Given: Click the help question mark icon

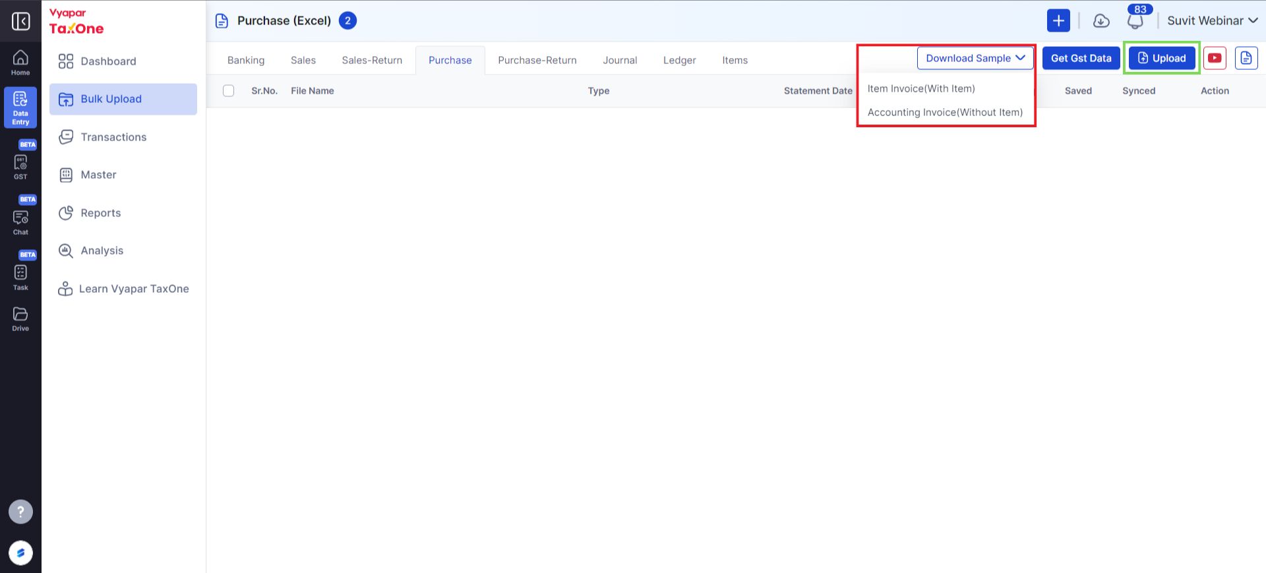Looking at the screenshot, I should 20,512.
